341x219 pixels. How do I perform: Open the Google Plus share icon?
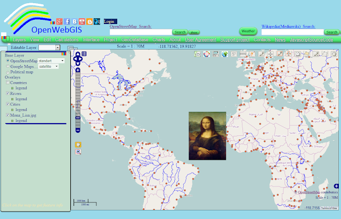[x=59, y=21]
